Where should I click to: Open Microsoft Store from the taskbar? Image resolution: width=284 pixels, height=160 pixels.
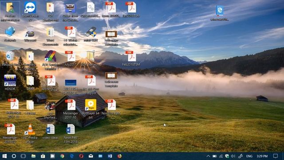coord(43,156)
